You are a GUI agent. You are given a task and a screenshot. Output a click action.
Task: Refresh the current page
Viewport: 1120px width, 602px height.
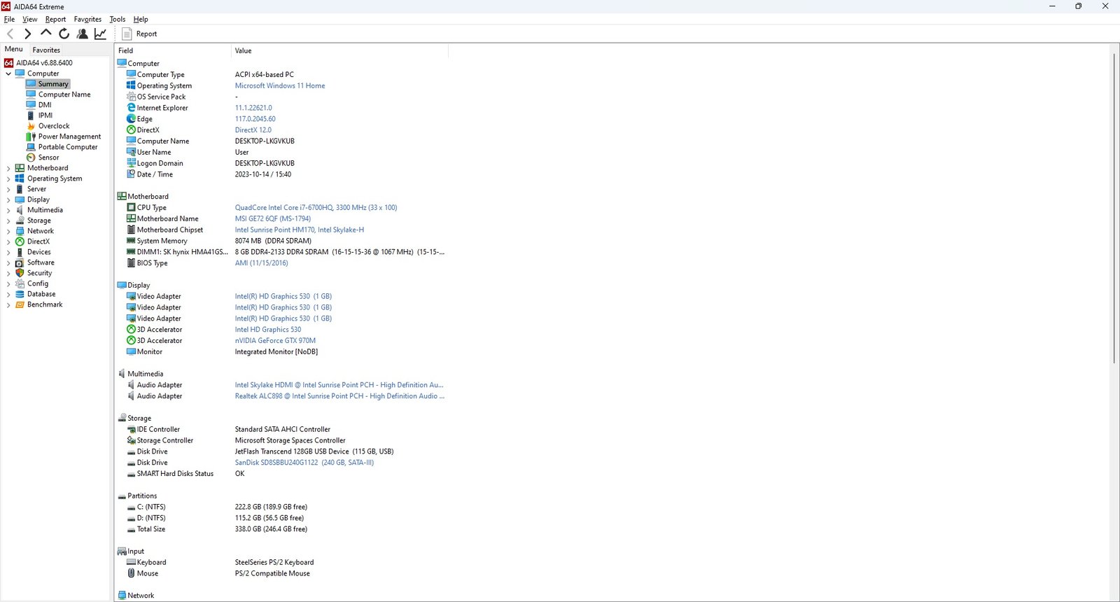[64, 34]
